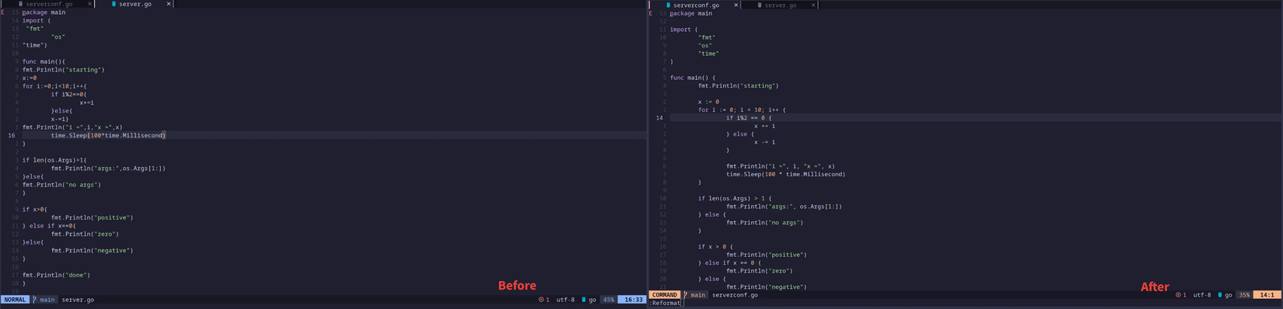Click the 35% progress in After statusline
The height and width of the screenshot is (309, 1283).
coord(1244,295)
